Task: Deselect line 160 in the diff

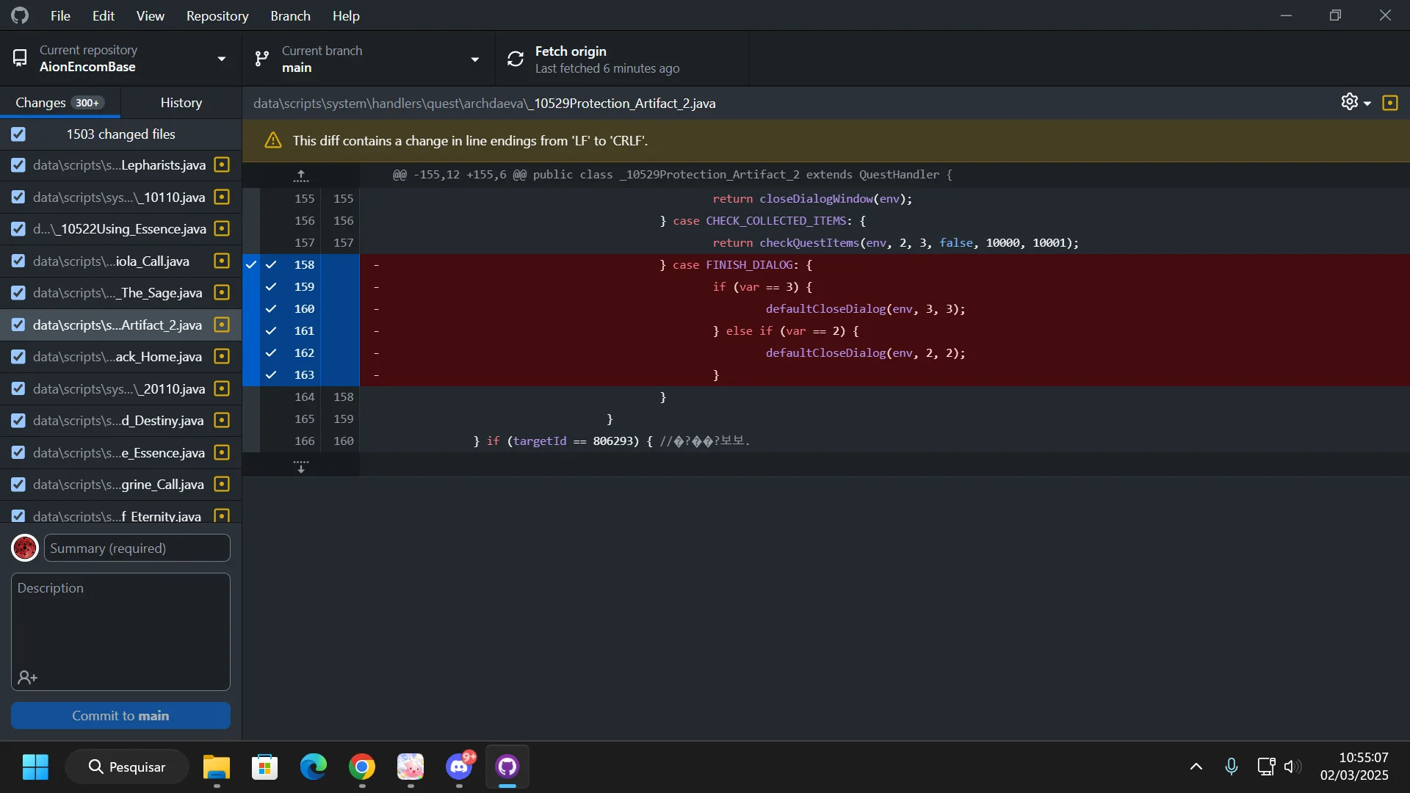Action: pos(271,308)
